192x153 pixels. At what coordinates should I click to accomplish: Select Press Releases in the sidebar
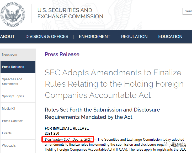[13, 67]
